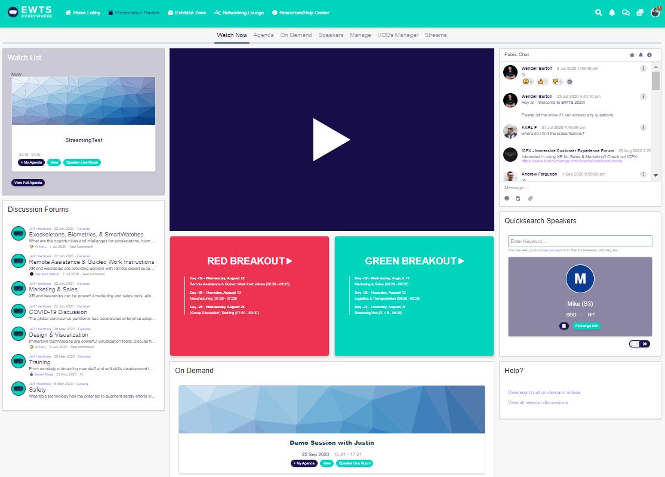Click the Enter Keyword speaker search field

point(580,241)
